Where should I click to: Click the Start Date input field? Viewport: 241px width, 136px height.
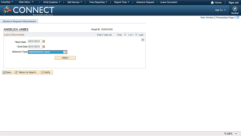point(35,42)
